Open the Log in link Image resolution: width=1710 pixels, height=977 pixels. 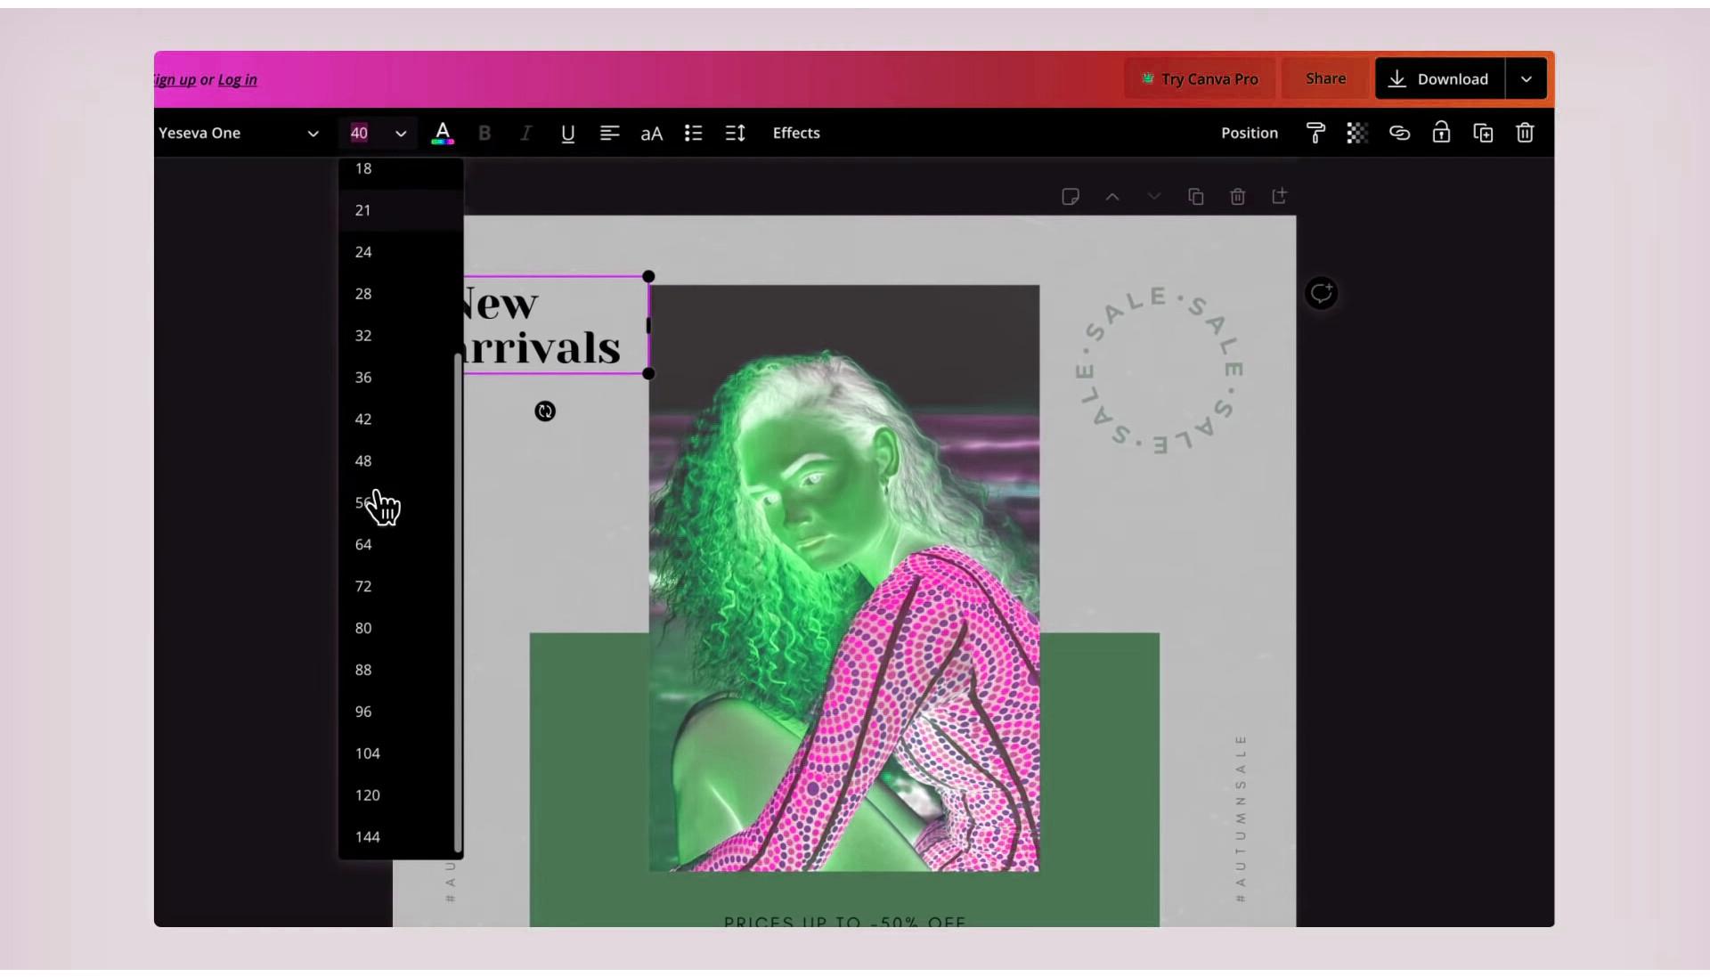pyautogui.click(x=237, y=80)
